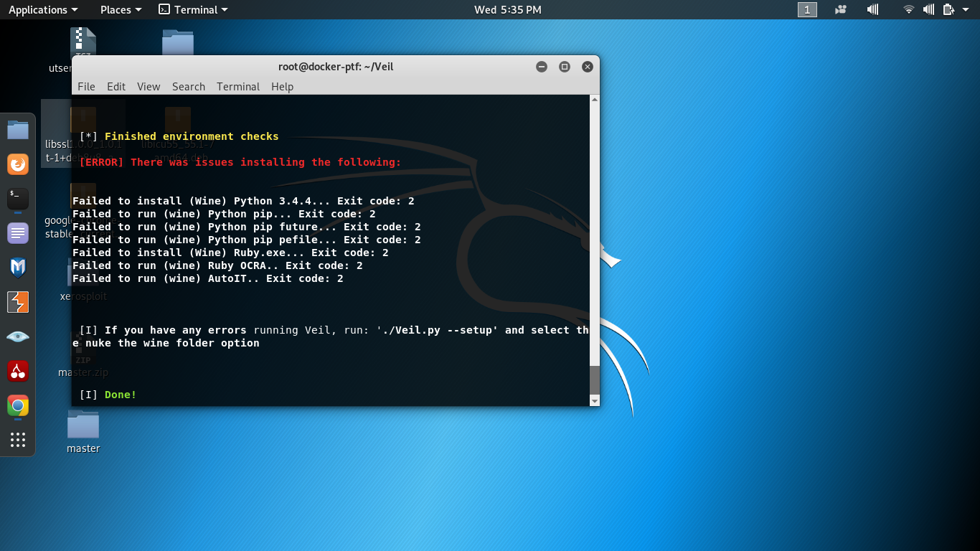
Task: Open Burp Suite from the dock
Action: coord(18,301)
